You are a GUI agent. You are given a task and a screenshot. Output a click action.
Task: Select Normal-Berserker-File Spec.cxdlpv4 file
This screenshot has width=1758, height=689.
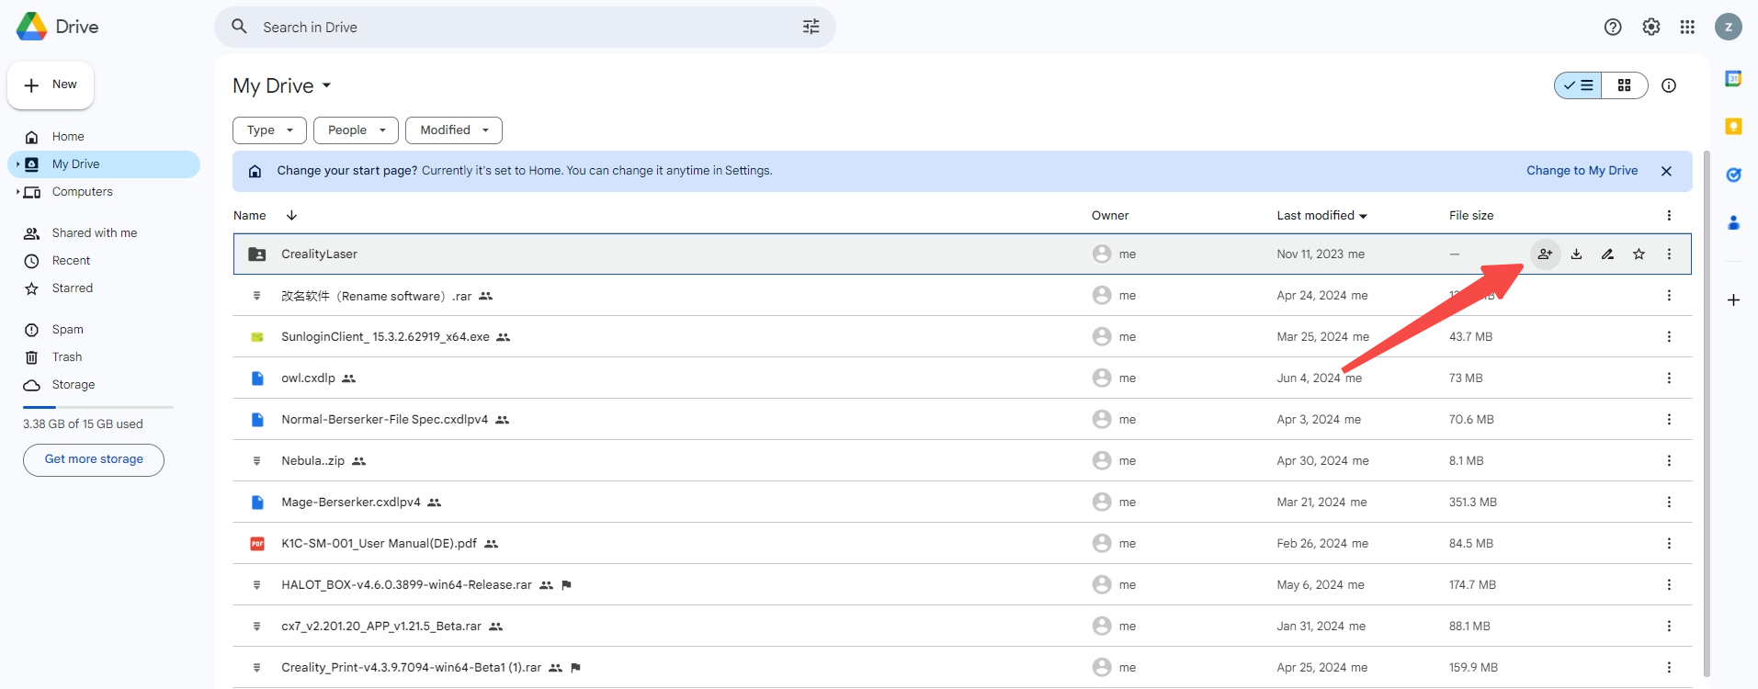[x=962, y=419]
